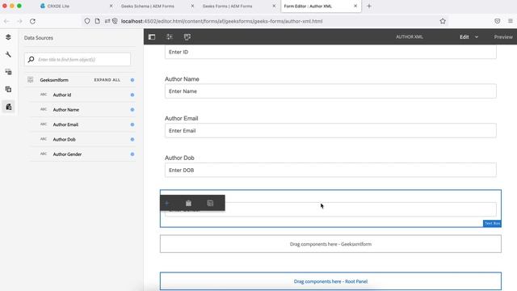Open a new browser tab with plus
517x291 pixels.
pyautogui.click(x=369, y=6)
